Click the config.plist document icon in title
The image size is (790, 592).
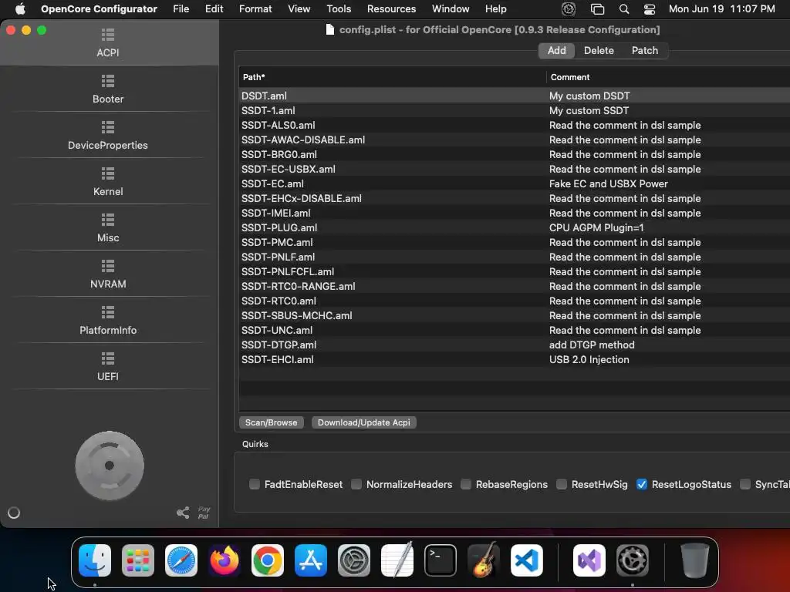click(x=330, y=30)
